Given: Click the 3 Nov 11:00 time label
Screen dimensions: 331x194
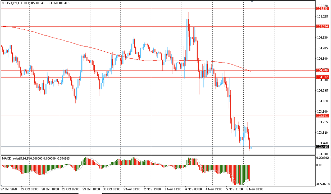Looking at the screenshot, I should pyautogui.click(x=172, y=189).
